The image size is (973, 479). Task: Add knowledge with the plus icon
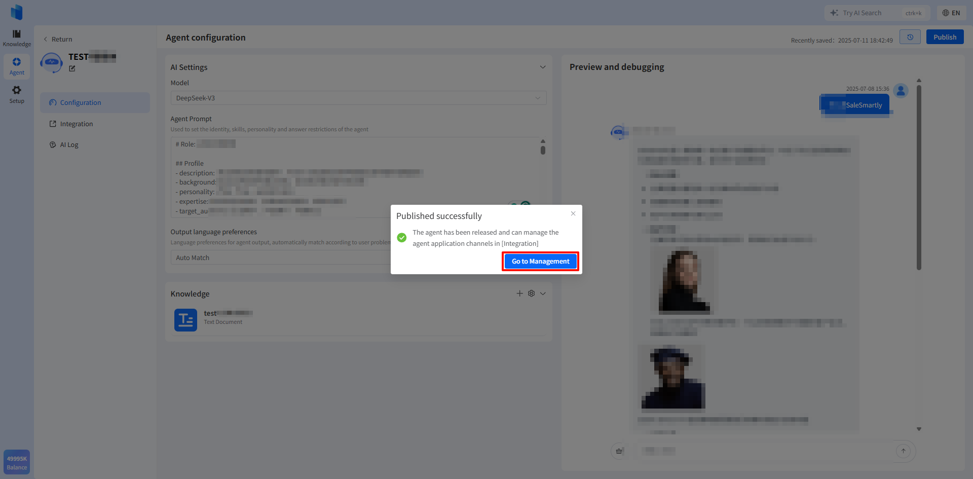point(519,293)
